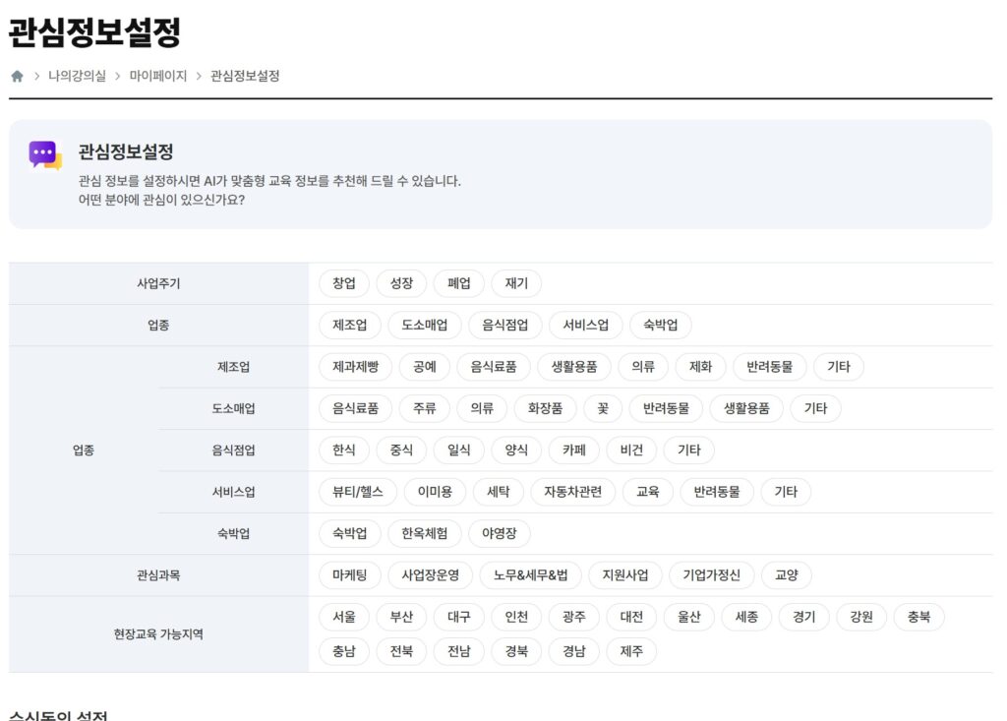Viewport: 1007px width, 721px height.
Task: Select 기업가정신 subject chip
Action: (x=712, y=575)
